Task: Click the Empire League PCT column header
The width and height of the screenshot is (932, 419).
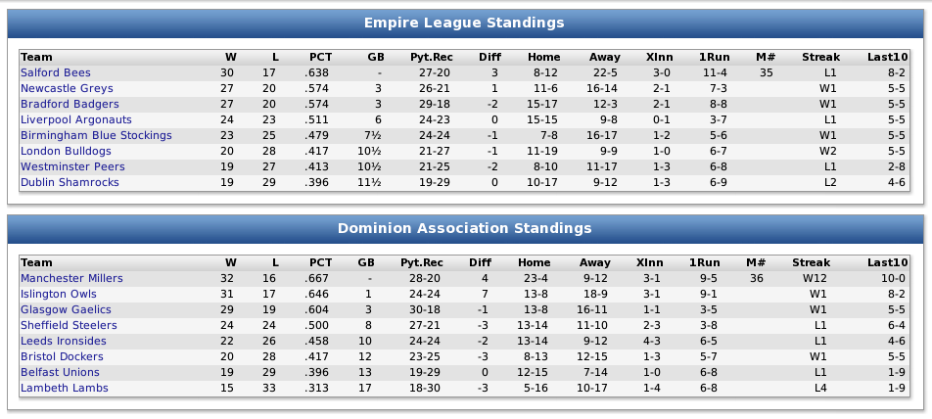Action: click(x=320, y=57)
